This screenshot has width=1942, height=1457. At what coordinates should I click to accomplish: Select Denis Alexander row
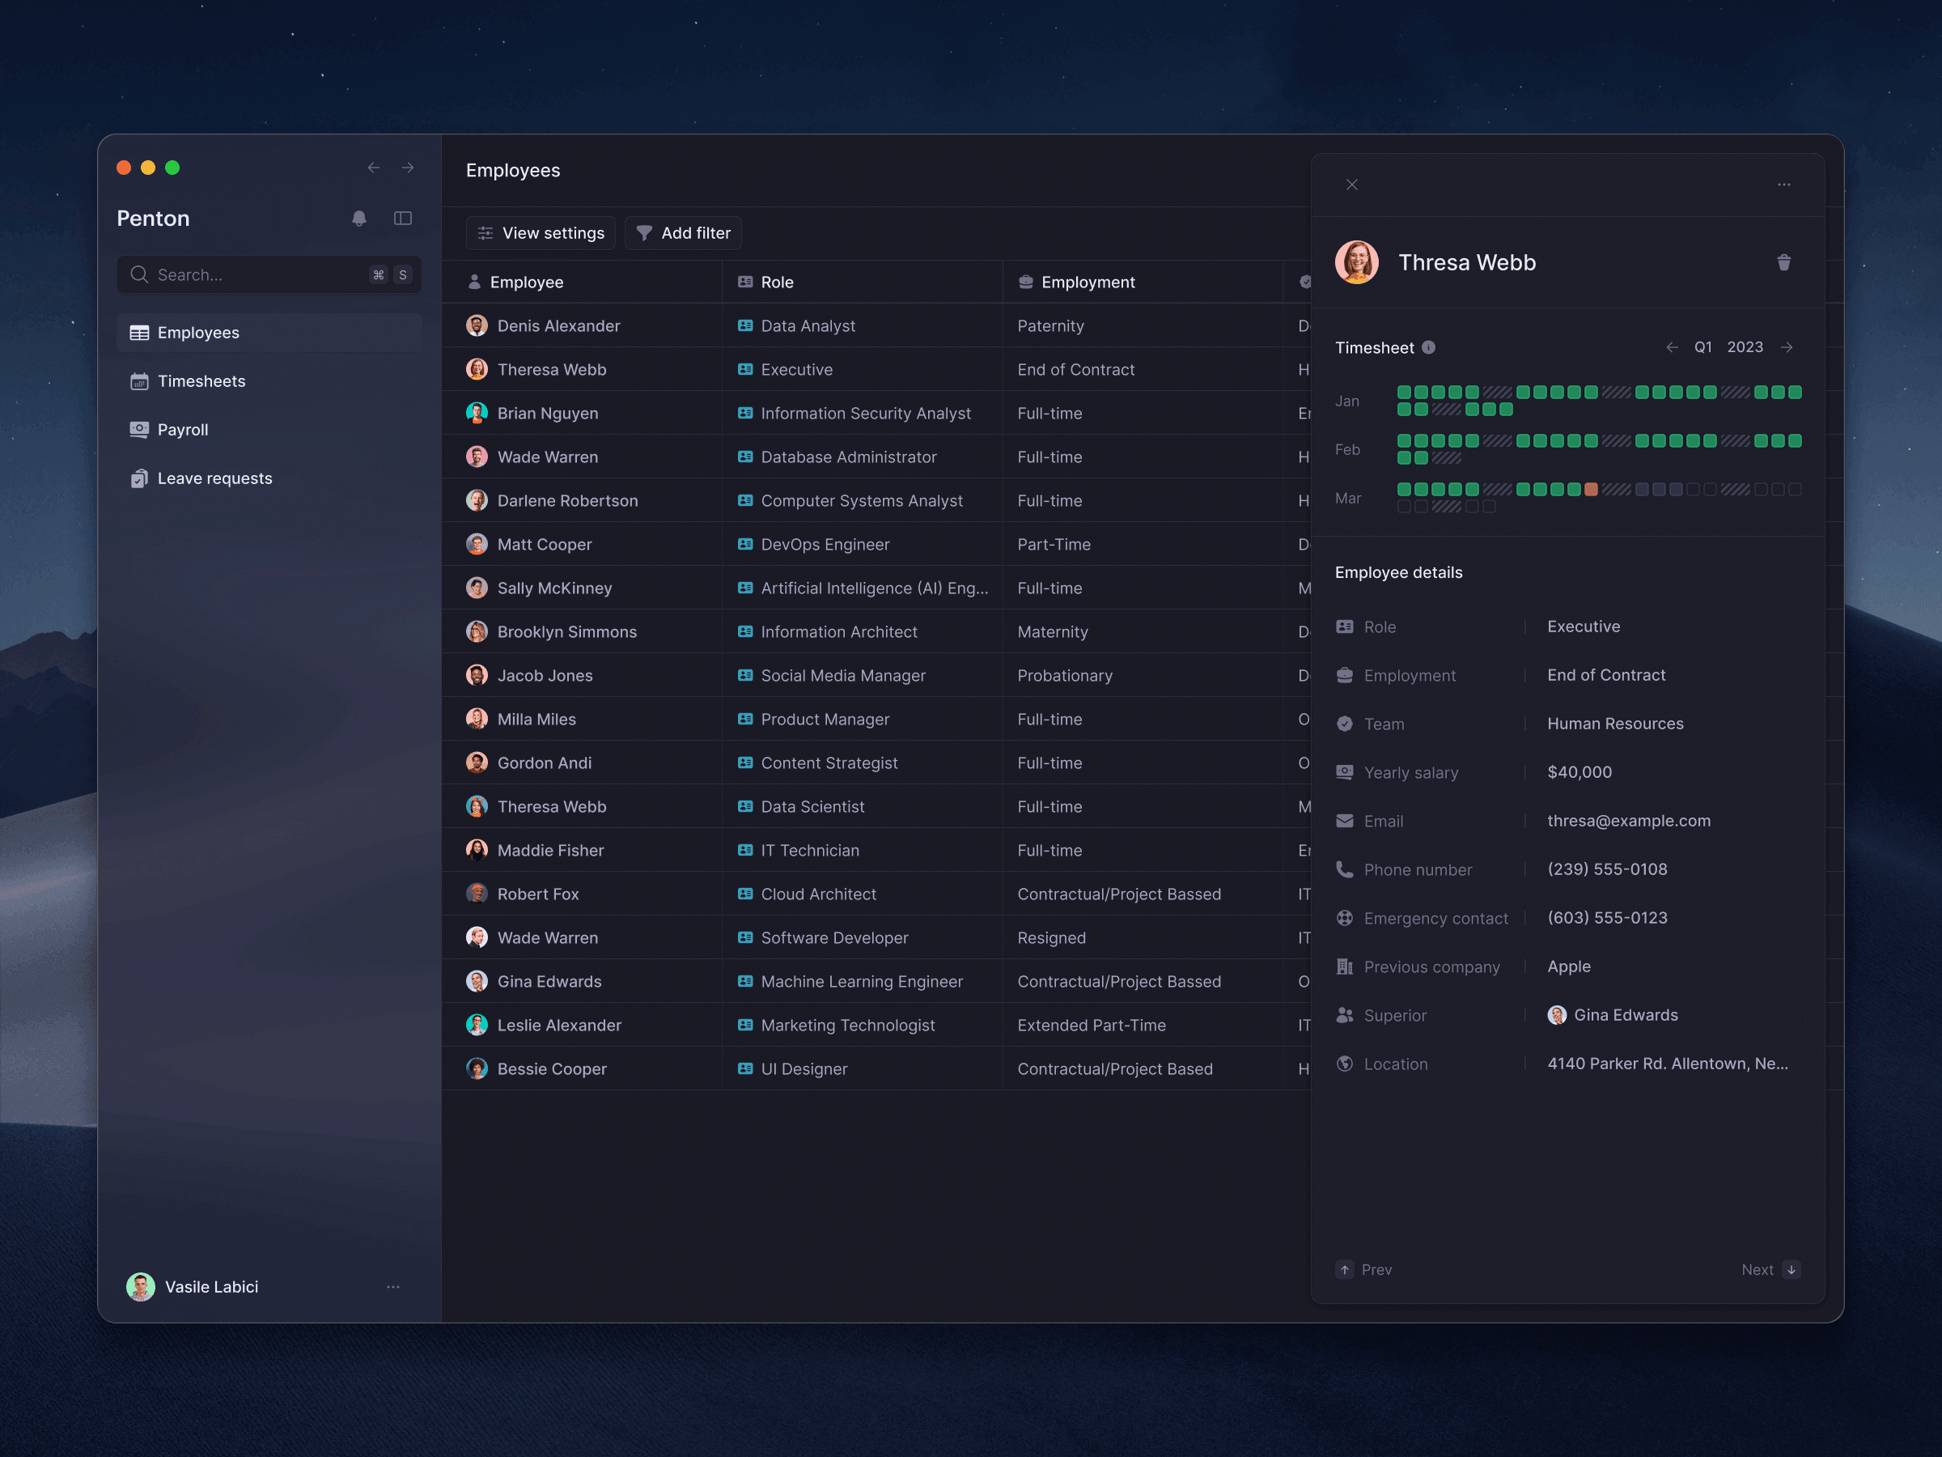click(876, 326)
